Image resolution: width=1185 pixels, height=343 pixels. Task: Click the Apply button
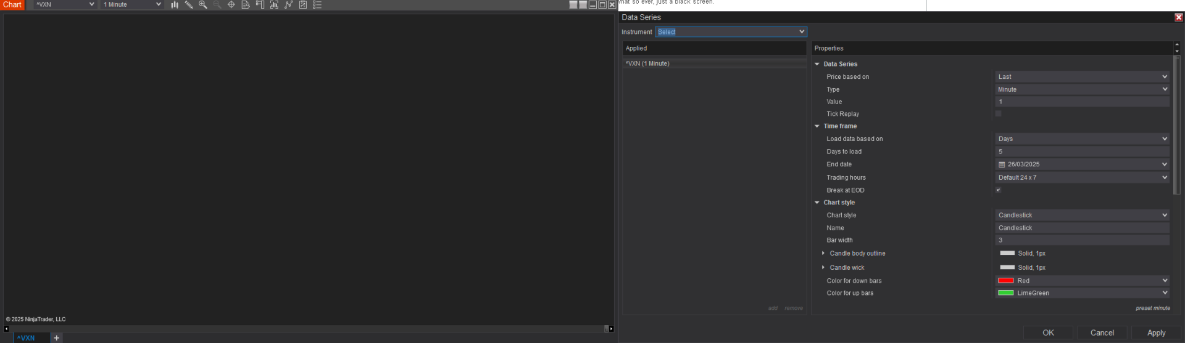(x=1156, y=333)
